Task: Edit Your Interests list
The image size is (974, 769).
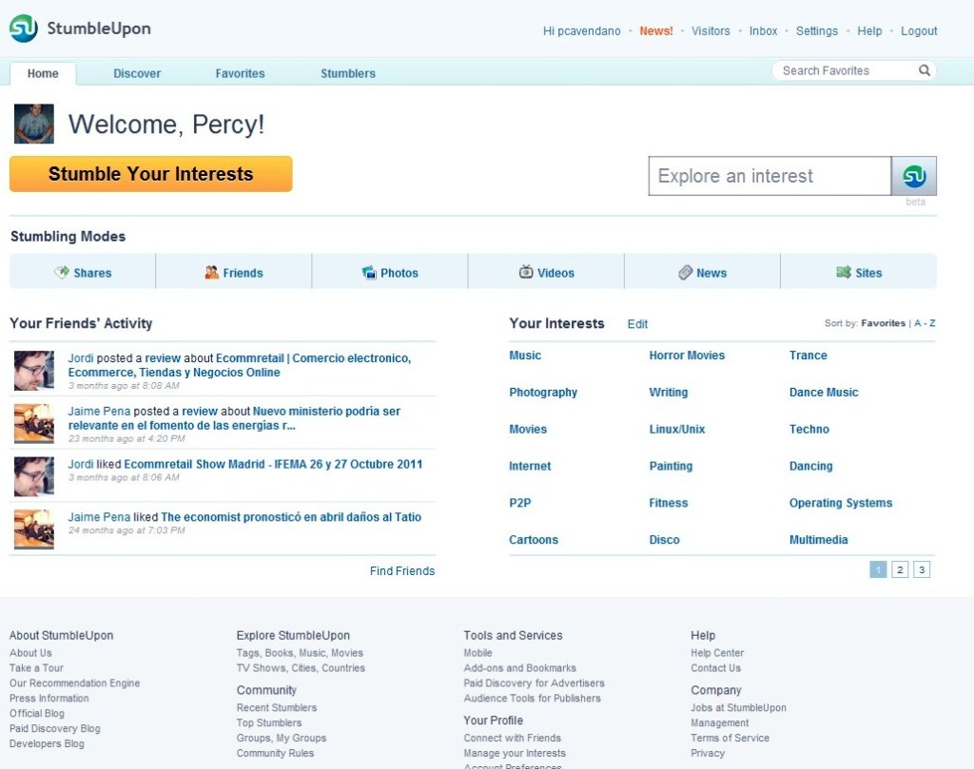Action: [637, 324]
